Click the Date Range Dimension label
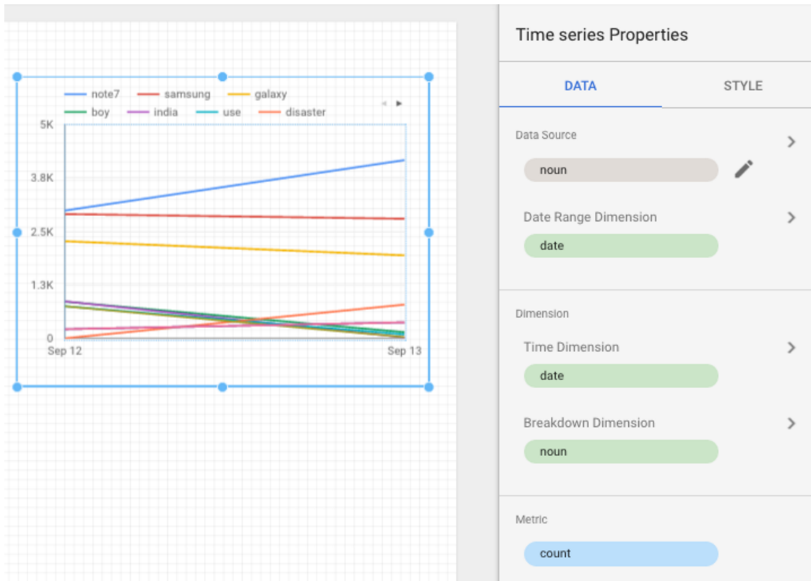 click(590, 218)
